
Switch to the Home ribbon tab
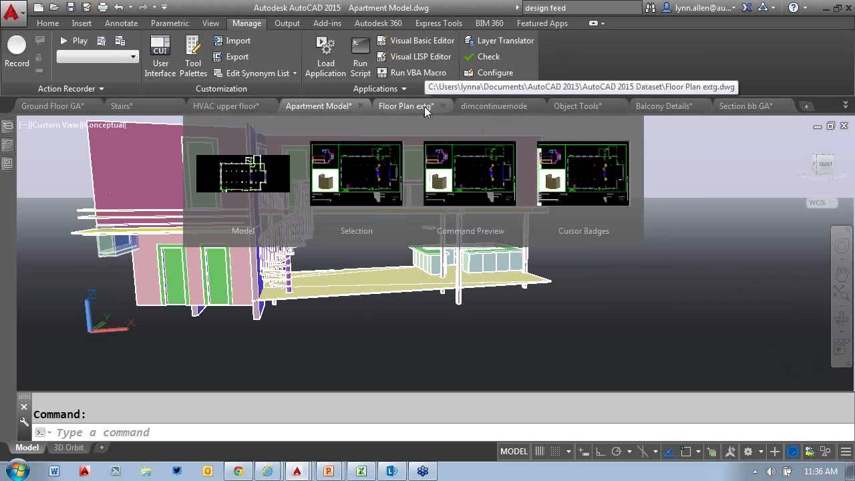click(47, 23)
